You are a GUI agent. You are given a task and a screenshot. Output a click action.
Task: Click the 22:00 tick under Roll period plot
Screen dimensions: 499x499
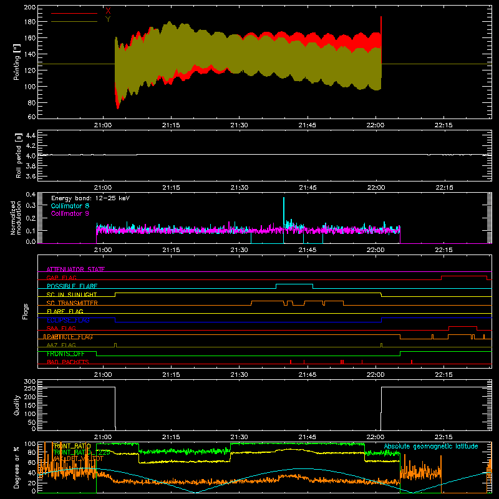click(376, 188)
